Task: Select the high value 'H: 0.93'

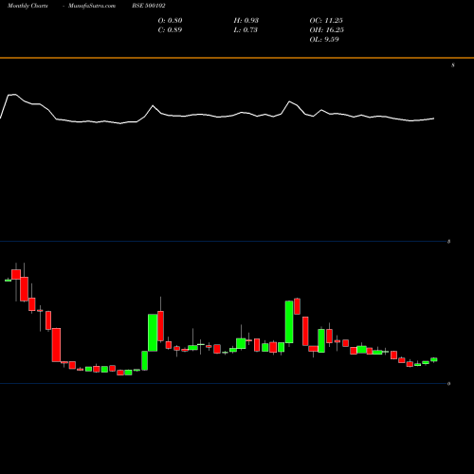Action: [246, 21]
